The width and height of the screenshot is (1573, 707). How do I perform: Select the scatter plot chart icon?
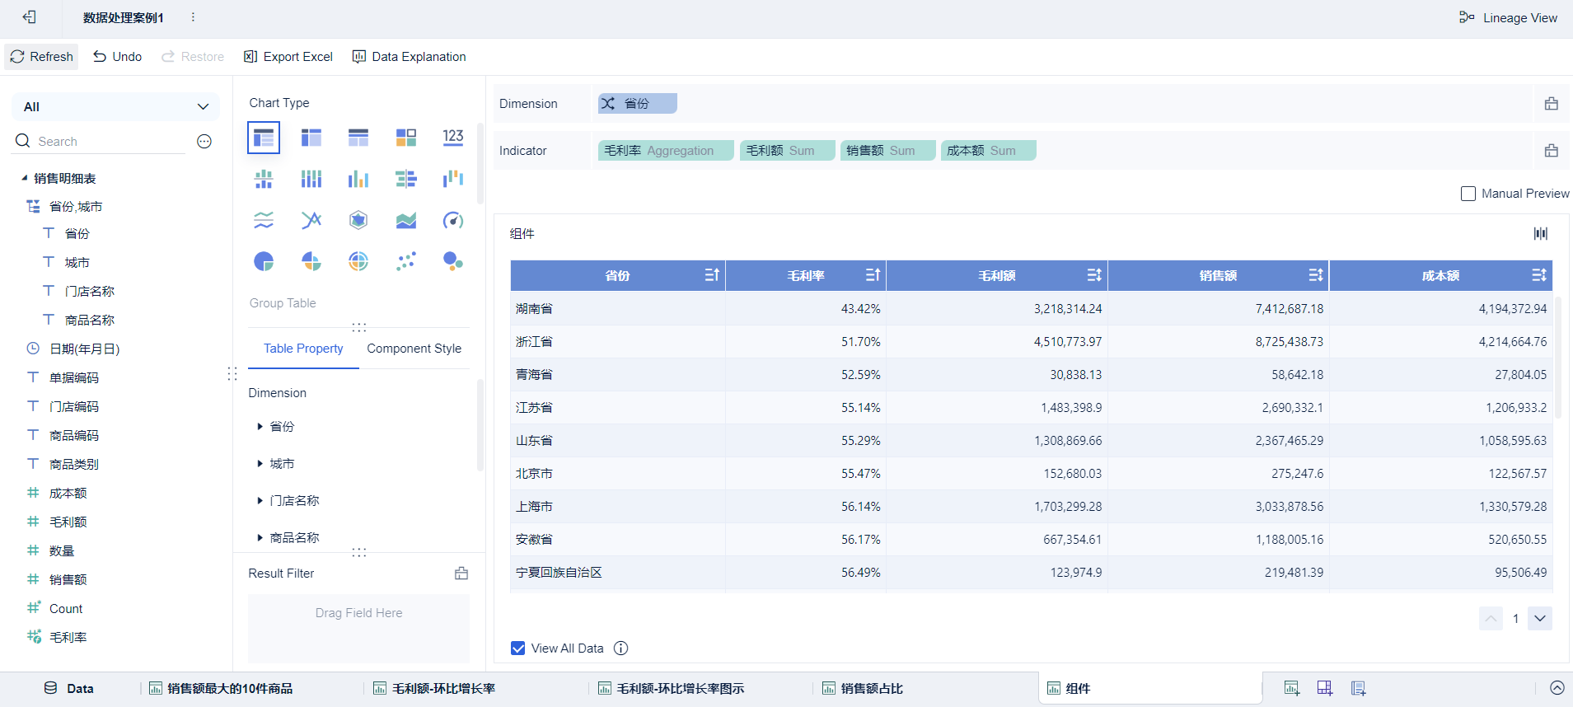point(405,262)
